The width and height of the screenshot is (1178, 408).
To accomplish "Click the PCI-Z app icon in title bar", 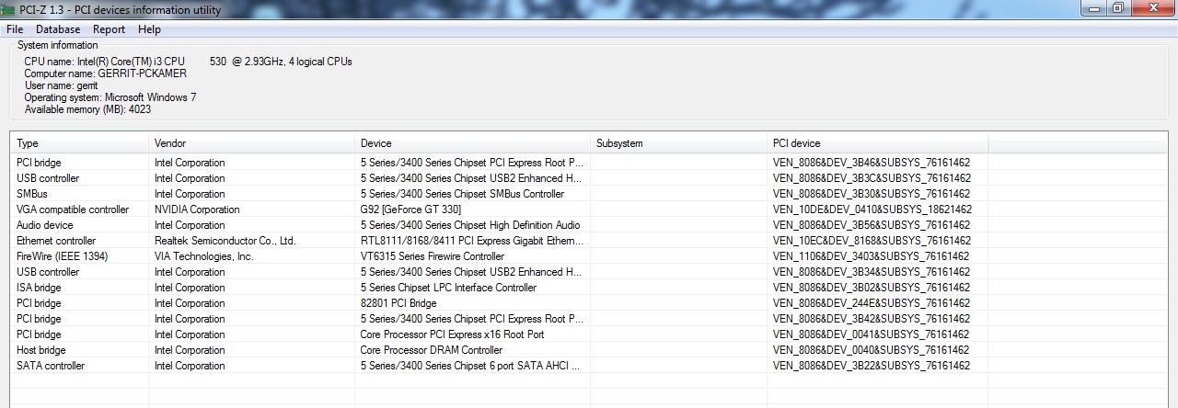I will point(9,10).
